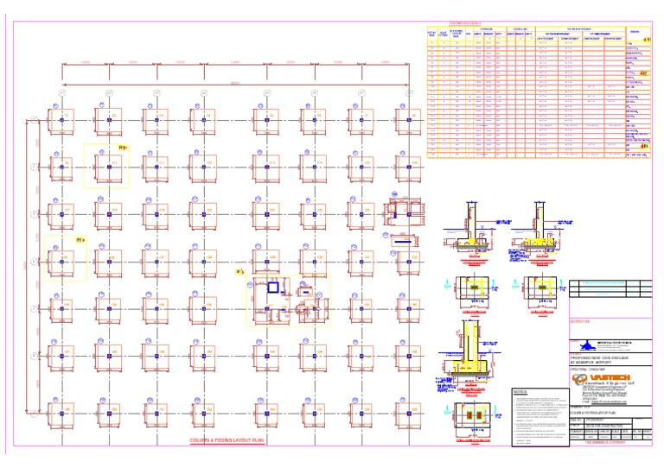This screenshot has width=664, height=468.
Task: Click the pink title above the footing schedule table
Action: coord(465,23)
